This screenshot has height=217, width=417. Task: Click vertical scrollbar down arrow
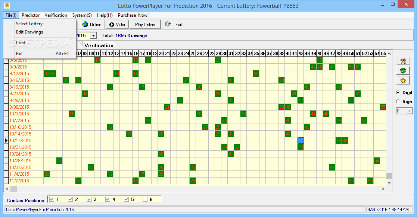(x=389, y=182)
